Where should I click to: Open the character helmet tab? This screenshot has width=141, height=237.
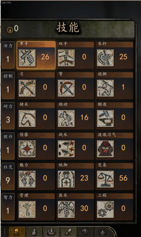click(x=17, y=232)
